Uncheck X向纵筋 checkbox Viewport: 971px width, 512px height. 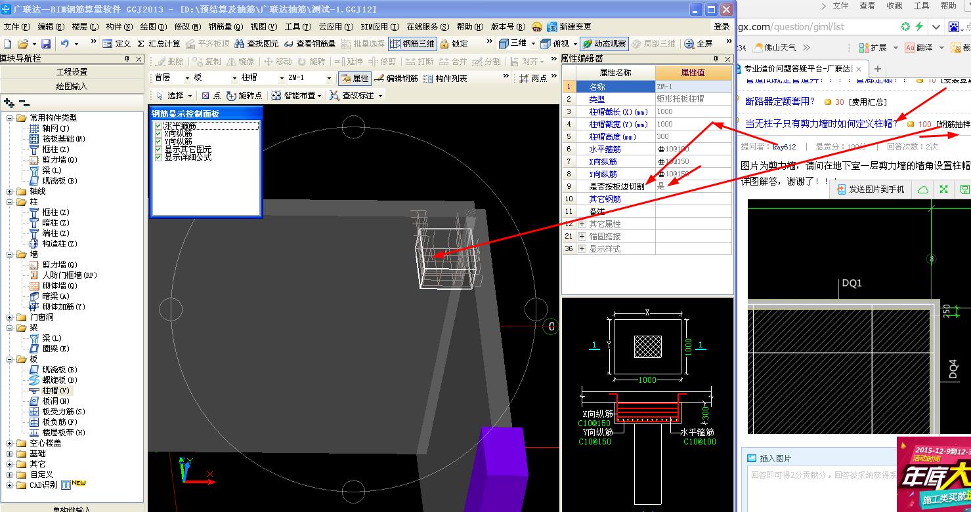click(x=158, y=133)
